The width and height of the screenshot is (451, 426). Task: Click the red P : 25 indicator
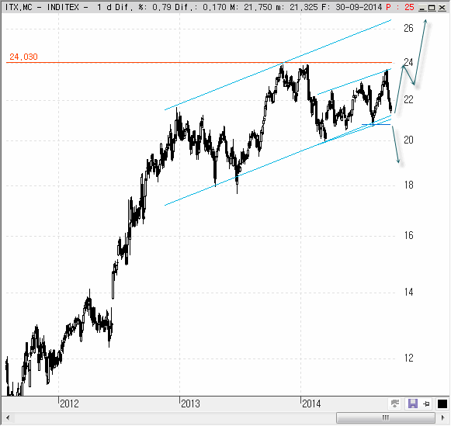coord(400,7)
